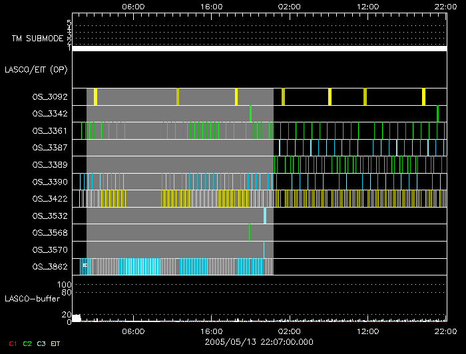This screenshot has height=354, width=466.
Task: Click the timestamp 2005/05/13 22:07:00.000
Action: point(259,341)
